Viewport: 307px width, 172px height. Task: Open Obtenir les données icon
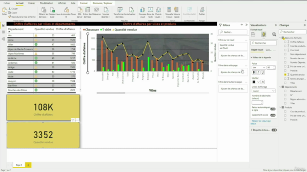44,10
